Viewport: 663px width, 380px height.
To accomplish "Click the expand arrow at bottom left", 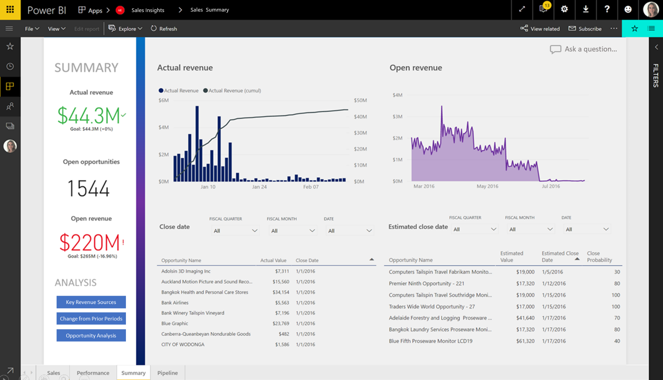I will click(10, 371).
